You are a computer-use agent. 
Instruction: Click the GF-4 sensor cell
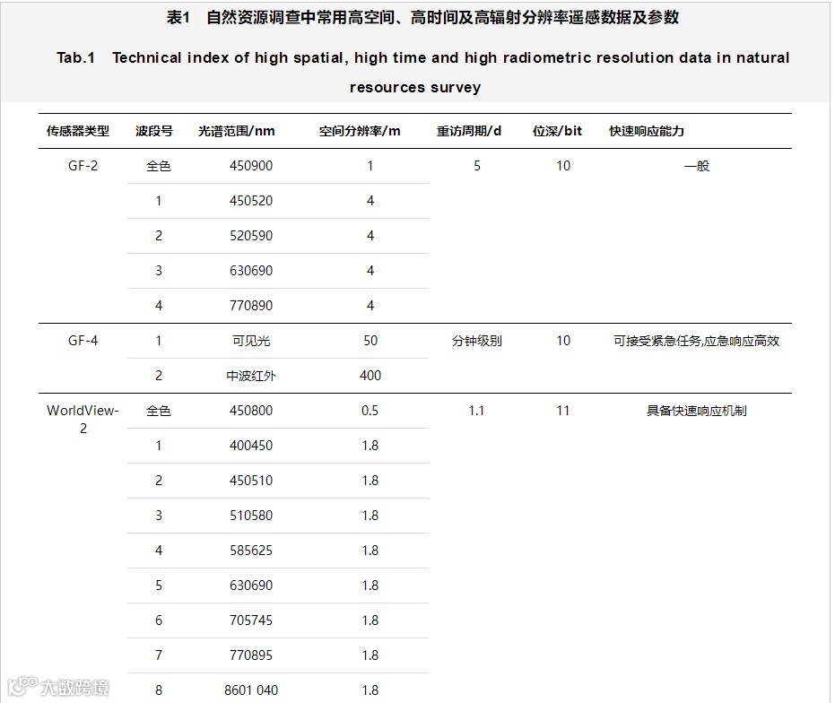click(x=83, y=341)
